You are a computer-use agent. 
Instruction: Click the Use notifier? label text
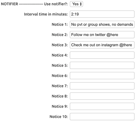click(56, 4)
